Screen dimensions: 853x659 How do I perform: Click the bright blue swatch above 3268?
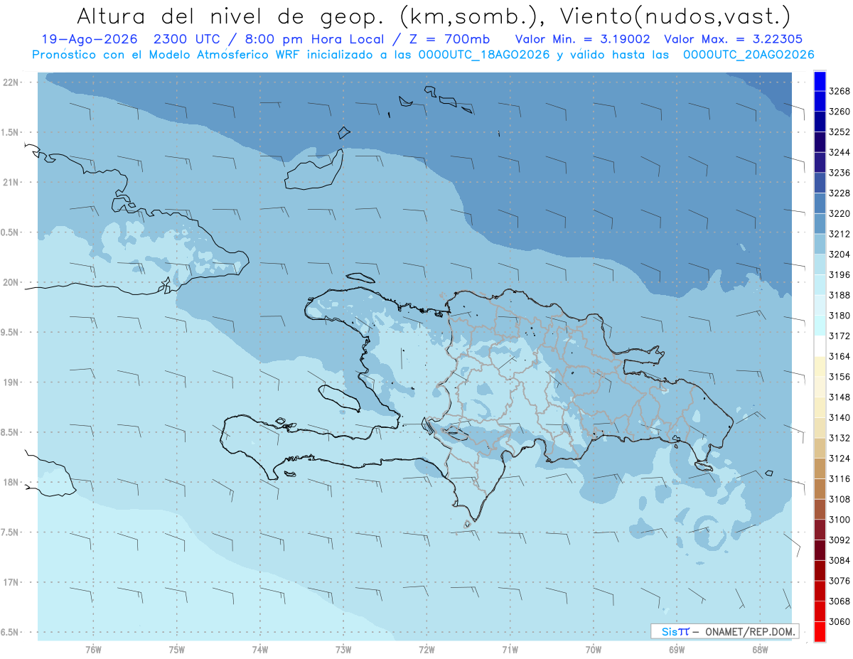coord(820,81)
